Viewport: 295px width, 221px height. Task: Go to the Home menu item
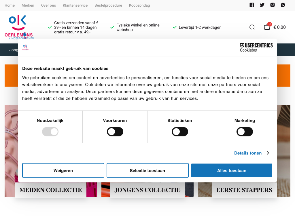pos(10,5)
